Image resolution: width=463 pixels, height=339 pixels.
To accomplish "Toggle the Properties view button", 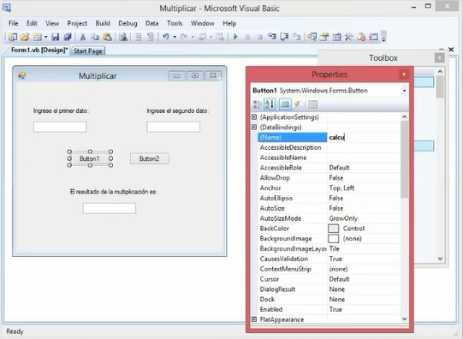I will click(285, 104).
